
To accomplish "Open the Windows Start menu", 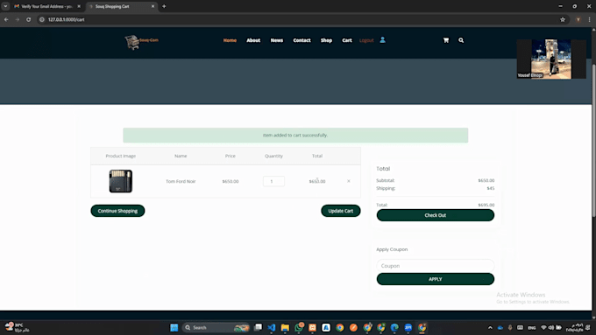I will (x=174, y=327).
